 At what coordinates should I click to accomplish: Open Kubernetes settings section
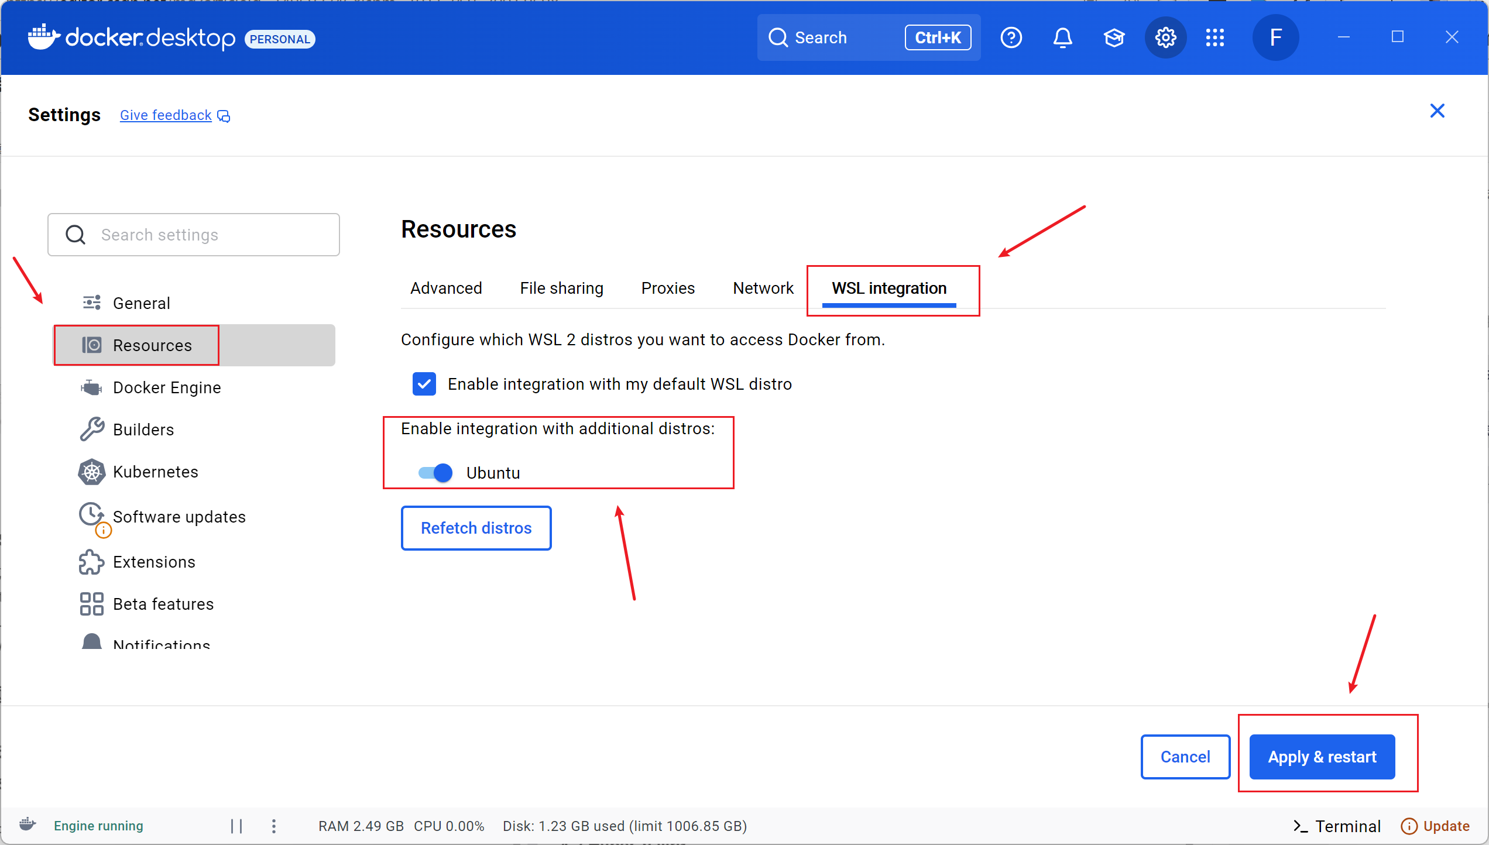194,472
